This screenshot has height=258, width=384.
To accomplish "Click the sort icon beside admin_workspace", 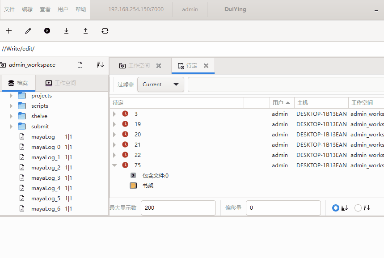I will tap(100, 65).
